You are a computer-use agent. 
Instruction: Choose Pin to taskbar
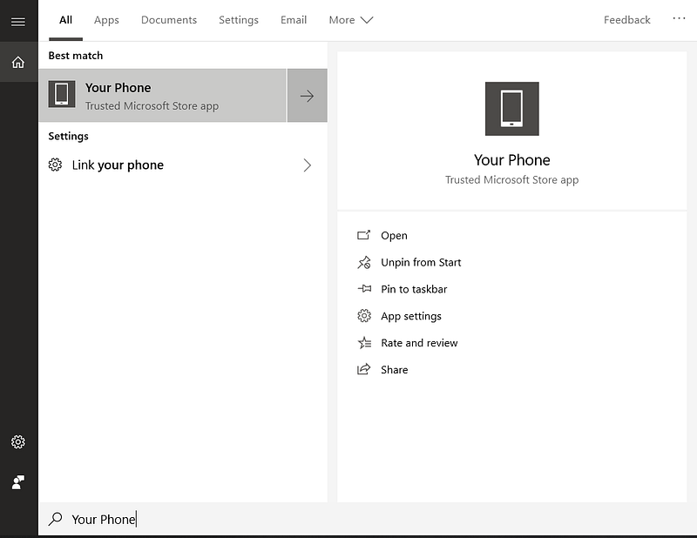pos(414,289)
